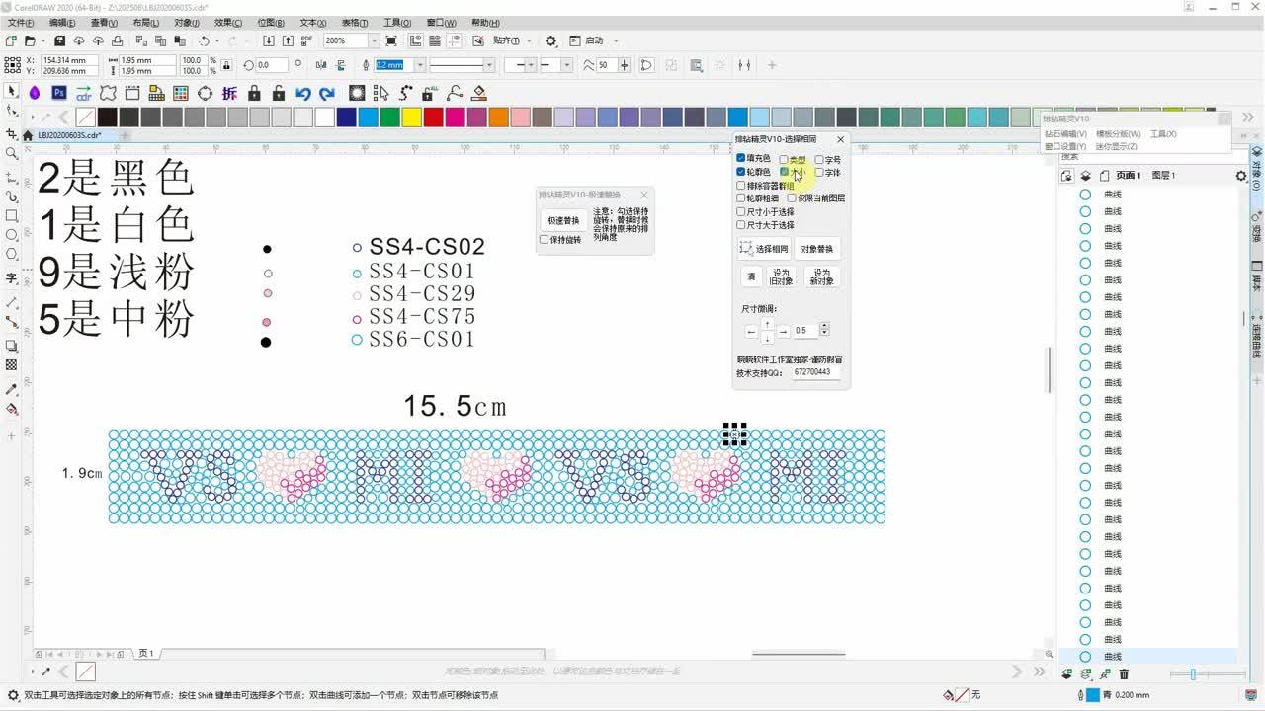Expand the outline width 0.2 mm dropdown
This screenshot has width=1265, height=711.
[420, 65]
